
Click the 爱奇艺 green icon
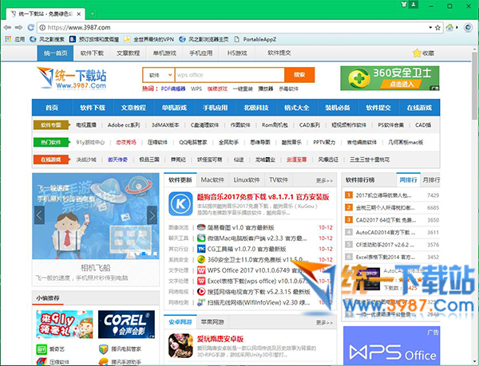[42, 349]
